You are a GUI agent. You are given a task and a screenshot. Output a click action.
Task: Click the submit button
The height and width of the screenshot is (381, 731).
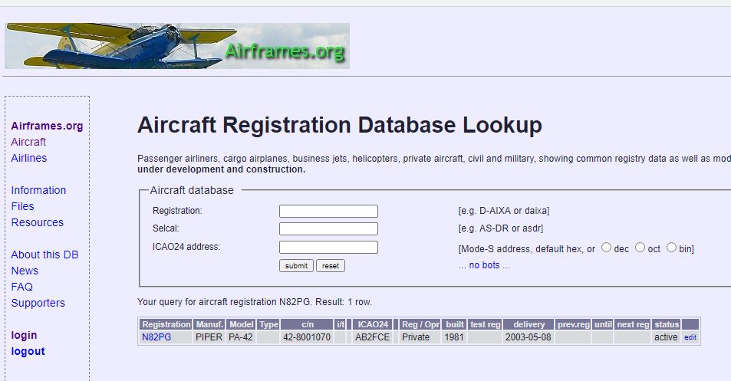pos(297,265)
